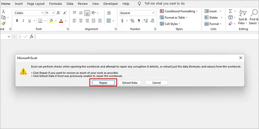This screenshot has width=259, height=129.
Task: Switch to the Data tab
Action: (x=70, y=4)
